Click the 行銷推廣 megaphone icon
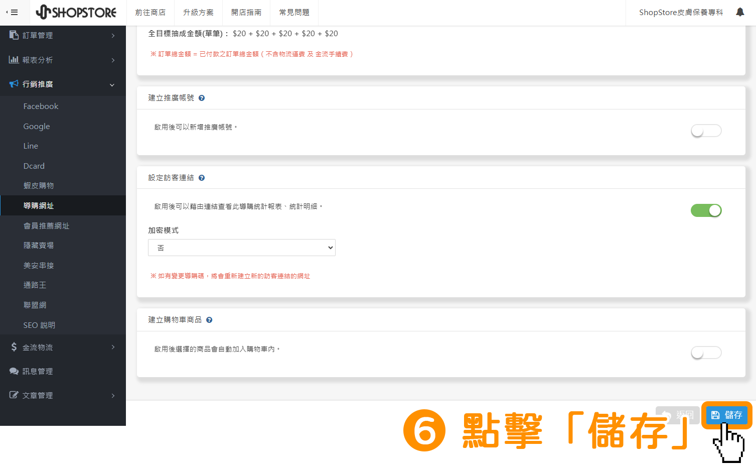Image resolution: width=756 pixels, height=465 pixels. [14, 84]
